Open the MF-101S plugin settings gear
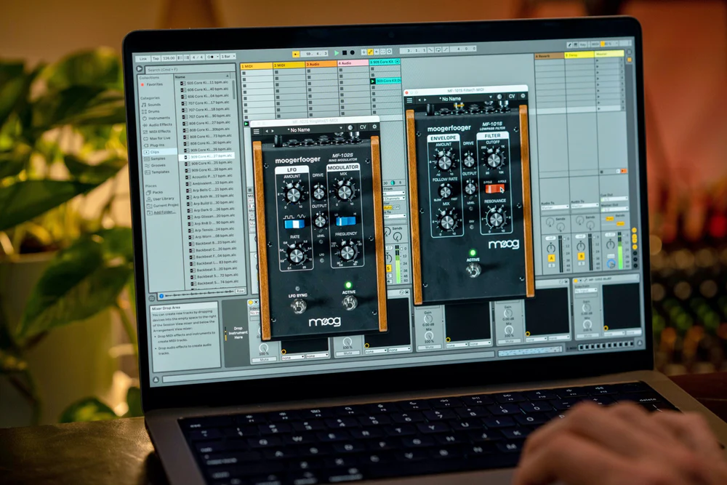The width and height of the screenshot is (727, 485). [522, 95]
